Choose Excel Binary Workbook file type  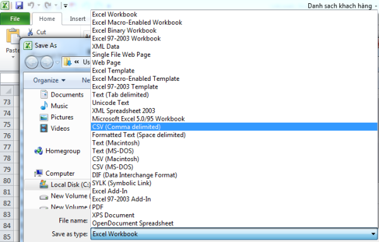point(234,30)
